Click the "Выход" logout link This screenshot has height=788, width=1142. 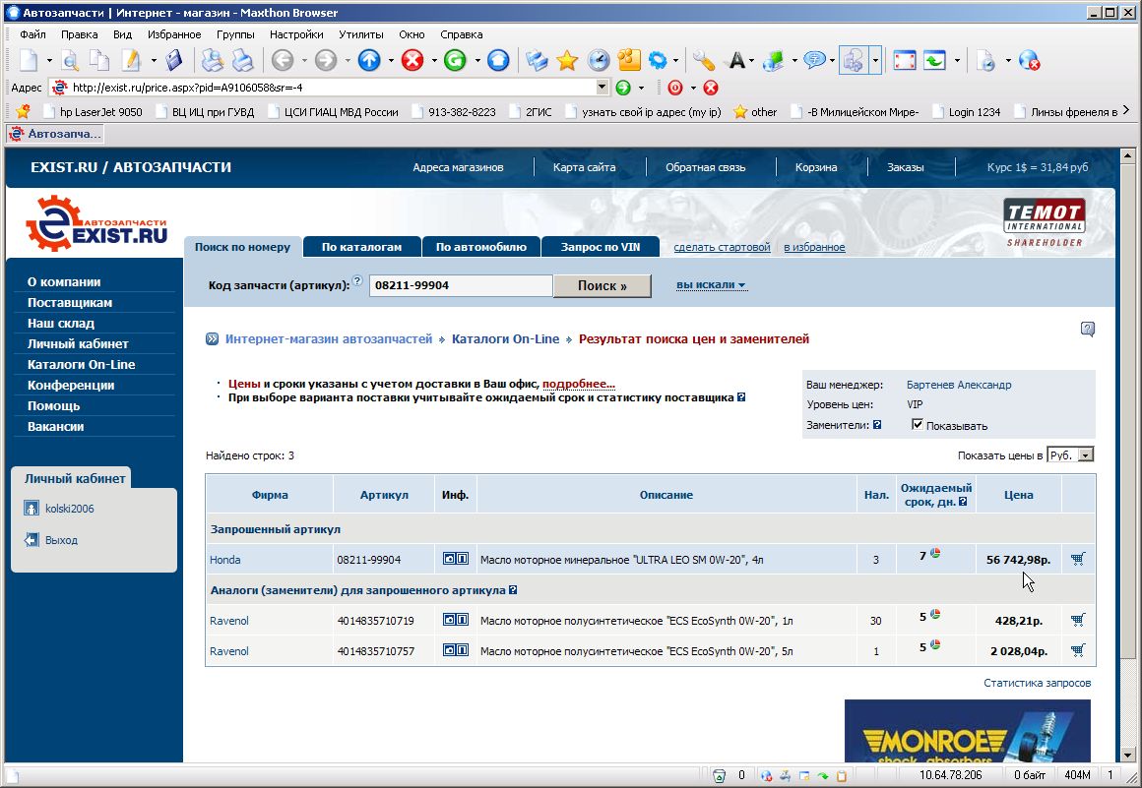(x=61, y=540)
